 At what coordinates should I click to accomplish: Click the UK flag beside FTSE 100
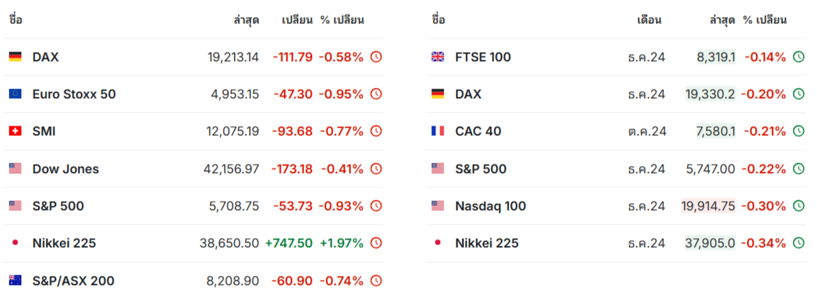point(438,56)
